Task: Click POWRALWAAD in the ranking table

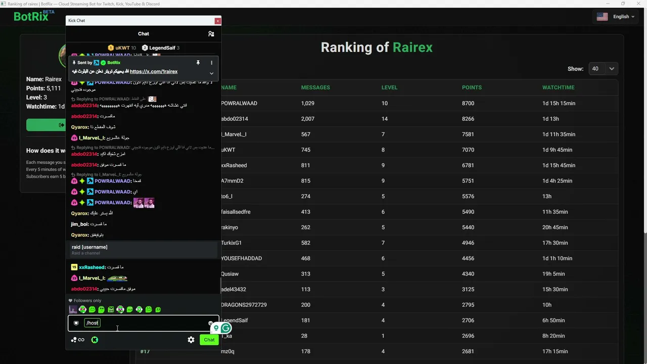Action: point(239,103)
